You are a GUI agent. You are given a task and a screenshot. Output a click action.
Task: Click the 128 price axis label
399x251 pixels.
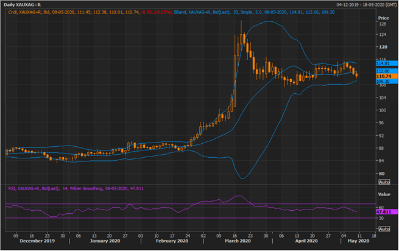point(383,24)
